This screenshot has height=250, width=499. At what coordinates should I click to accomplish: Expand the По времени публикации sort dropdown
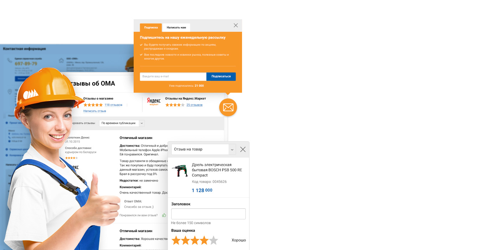pos(122,123)
